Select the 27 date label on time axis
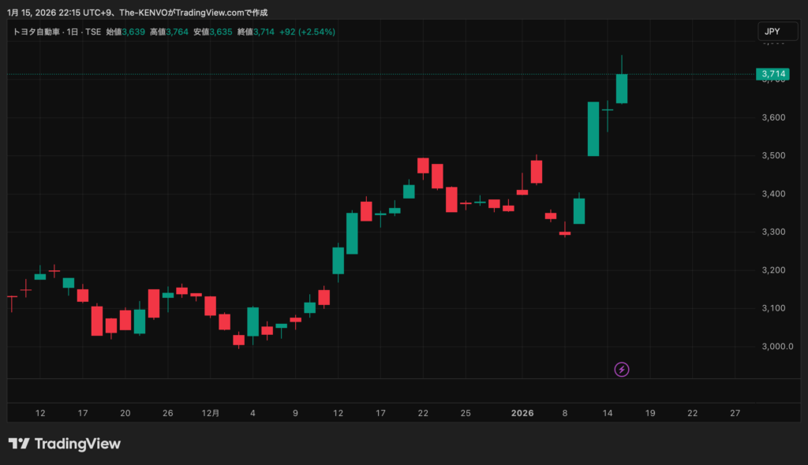The height and width of the screenshot is (465, 808). [735, 413]
